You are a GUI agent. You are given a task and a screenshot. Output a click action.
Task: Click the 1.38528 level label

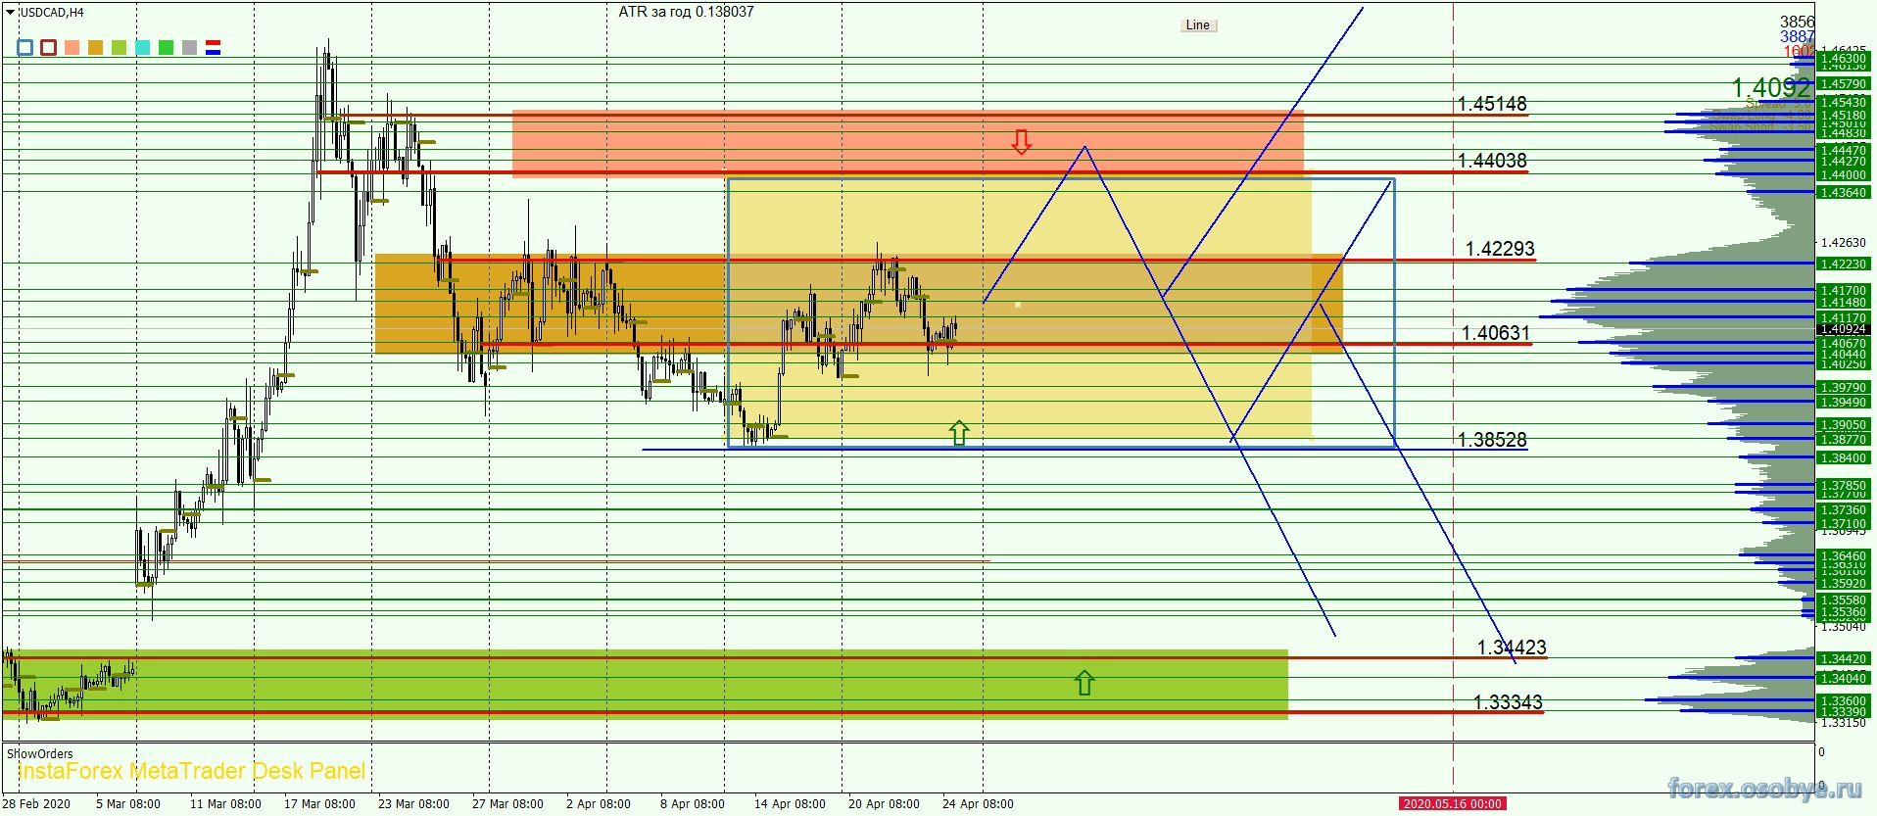pyautogui.click(x=1492, y=440)
